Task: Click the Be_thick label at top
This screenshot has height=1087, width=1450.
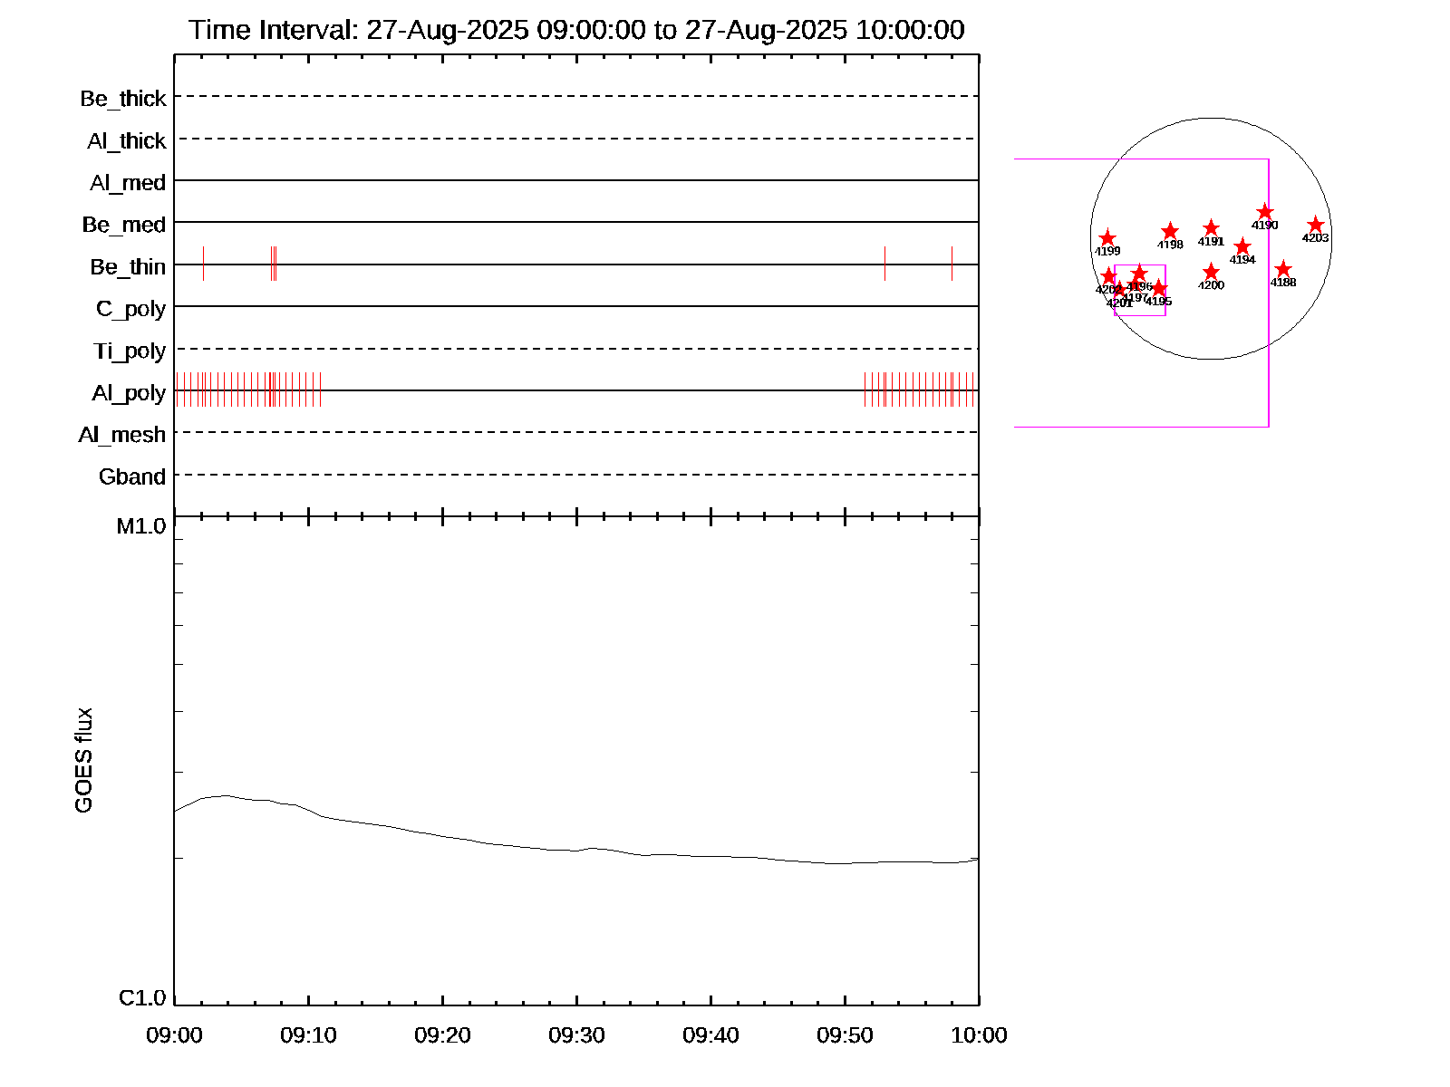Action: click(x=123, y=99)
